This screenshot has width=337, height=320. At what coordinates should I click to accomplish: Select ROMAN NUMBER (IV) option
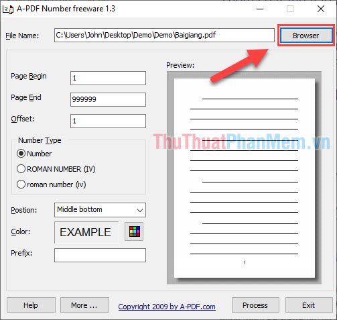point(21,169)
